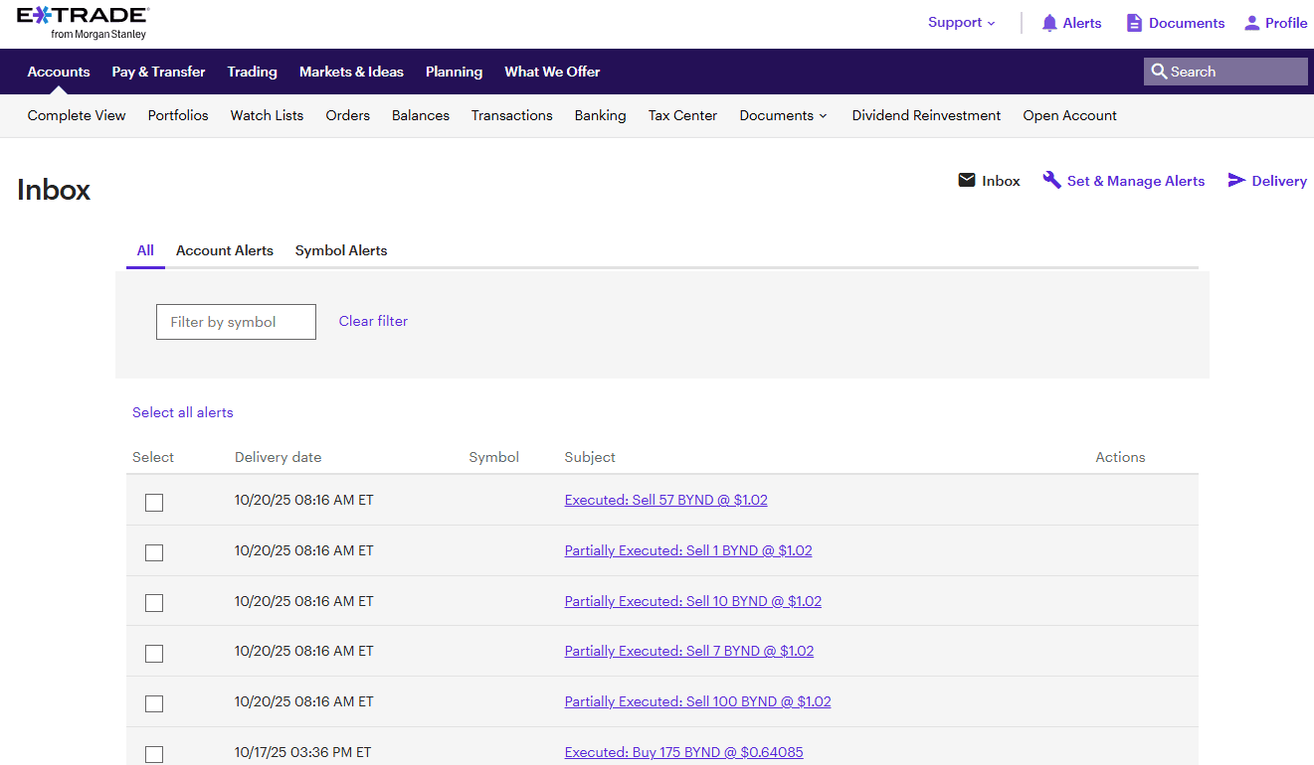Click the Inbox envelope icon
The height and width of the screenshot is (765, 1314).
[966, 181]
